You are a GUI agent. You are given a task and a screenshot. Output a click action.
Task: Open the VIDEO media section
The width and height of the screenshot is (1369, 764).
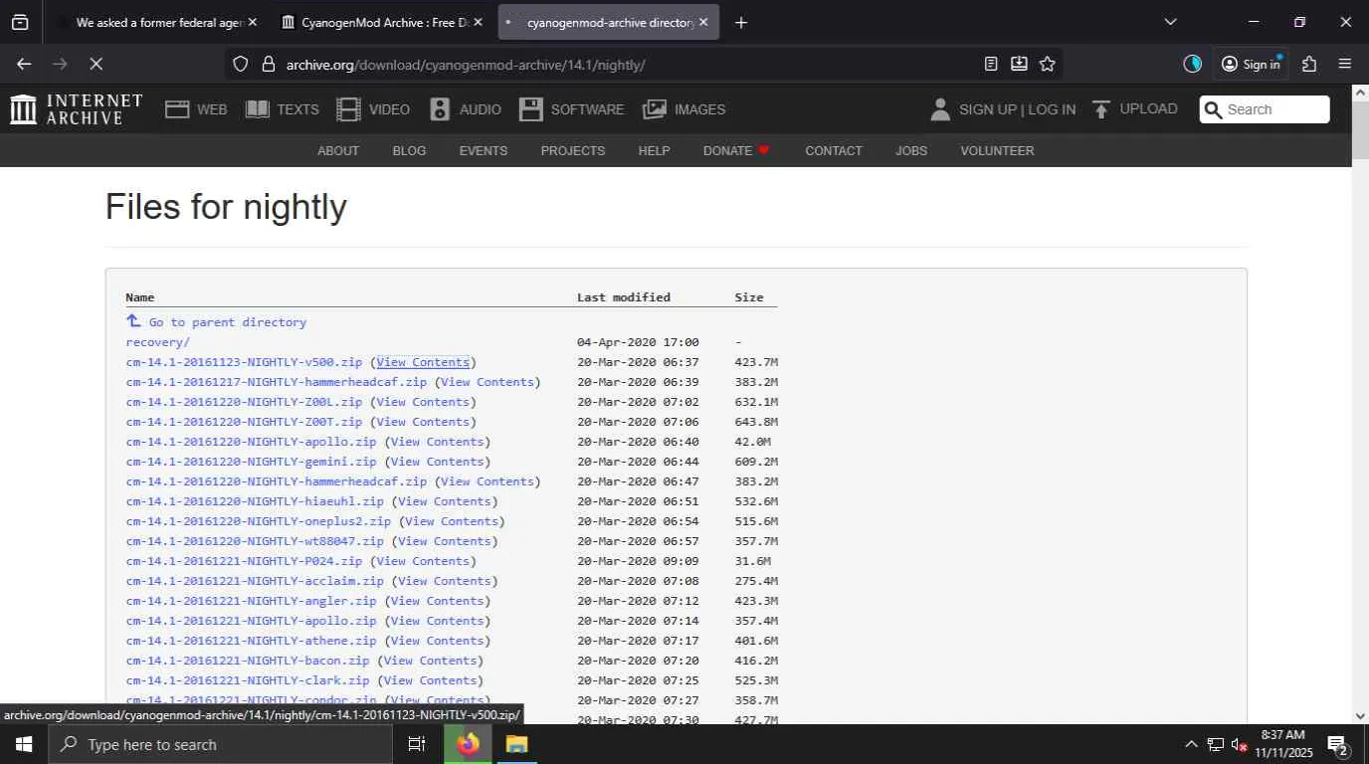[373, 109]
